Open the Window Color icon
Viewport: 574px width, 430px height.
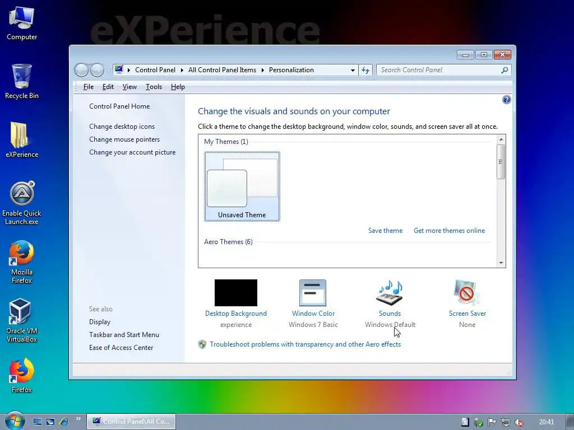[x=313, y=293]
